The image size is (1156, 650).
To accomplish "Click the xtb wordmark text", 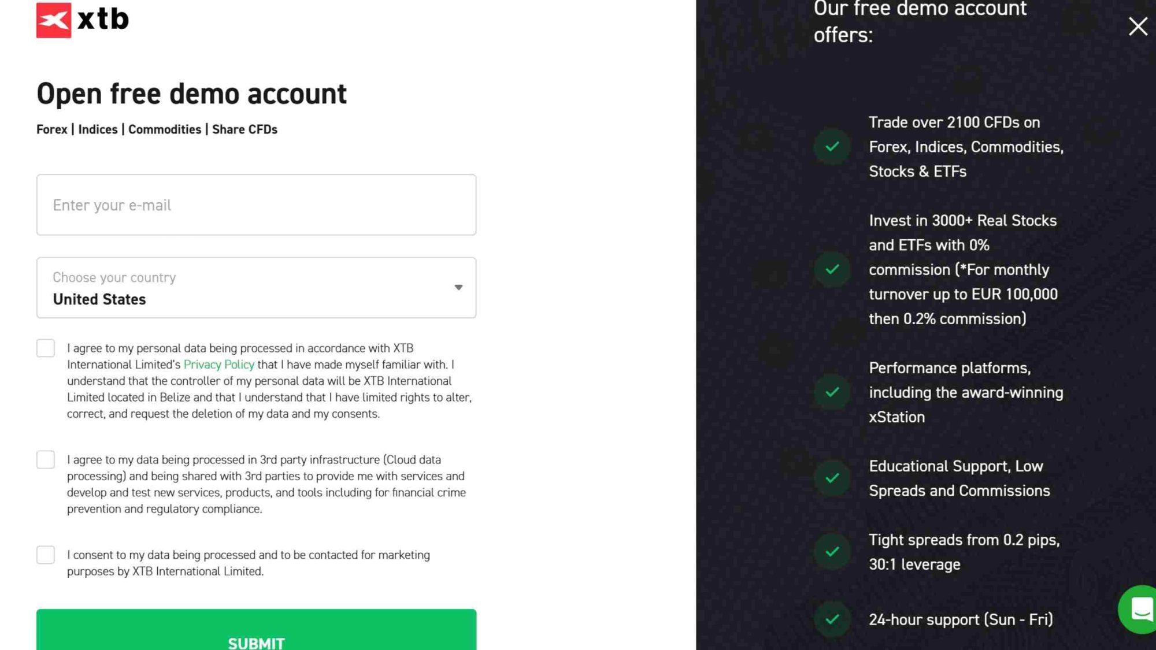I will (103, 20).
